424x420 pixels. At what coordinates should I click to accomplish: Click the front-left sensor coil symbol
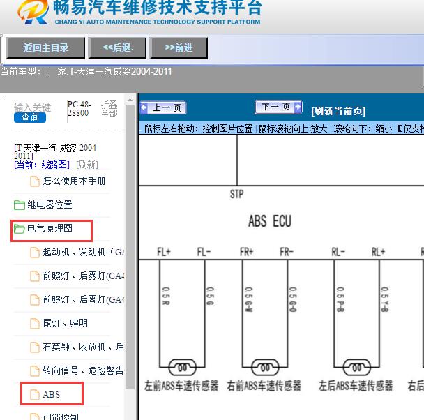tap(182, 367)
